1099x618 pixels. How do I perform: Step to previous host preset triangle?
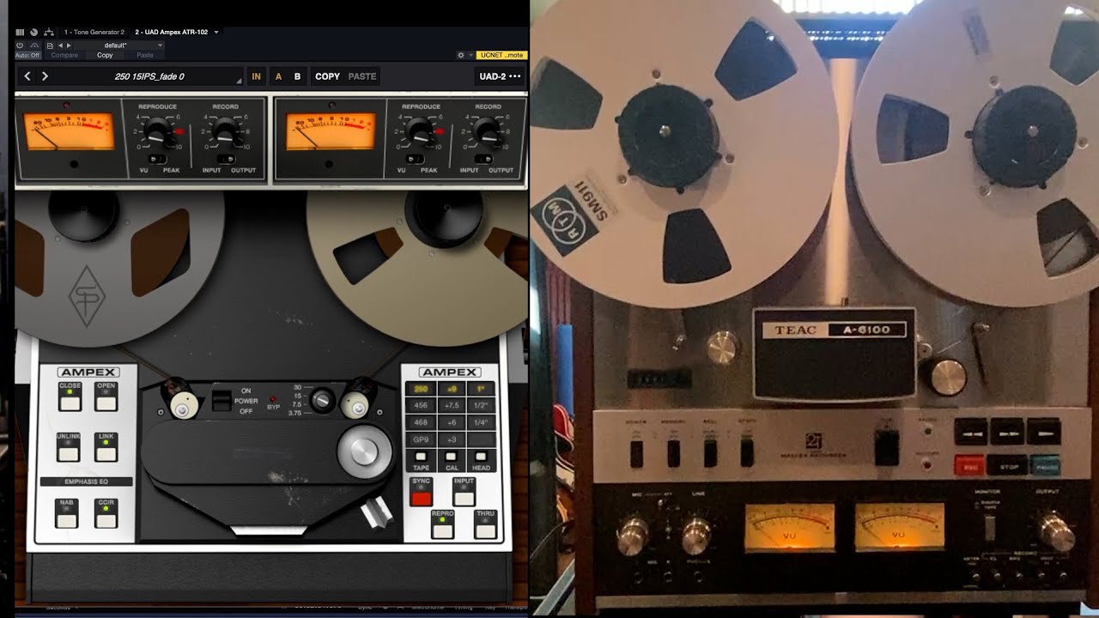pyautogui.click(x=60, y=45)
